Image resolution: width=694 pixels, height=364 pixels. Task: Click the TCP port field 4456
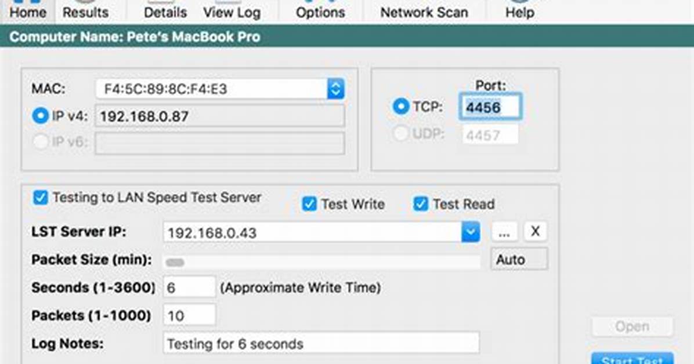(490, 107)
